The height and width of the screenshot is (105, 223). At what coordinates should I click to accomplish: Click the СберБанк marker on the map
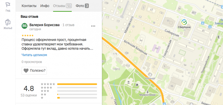click(x=184, y=22)
